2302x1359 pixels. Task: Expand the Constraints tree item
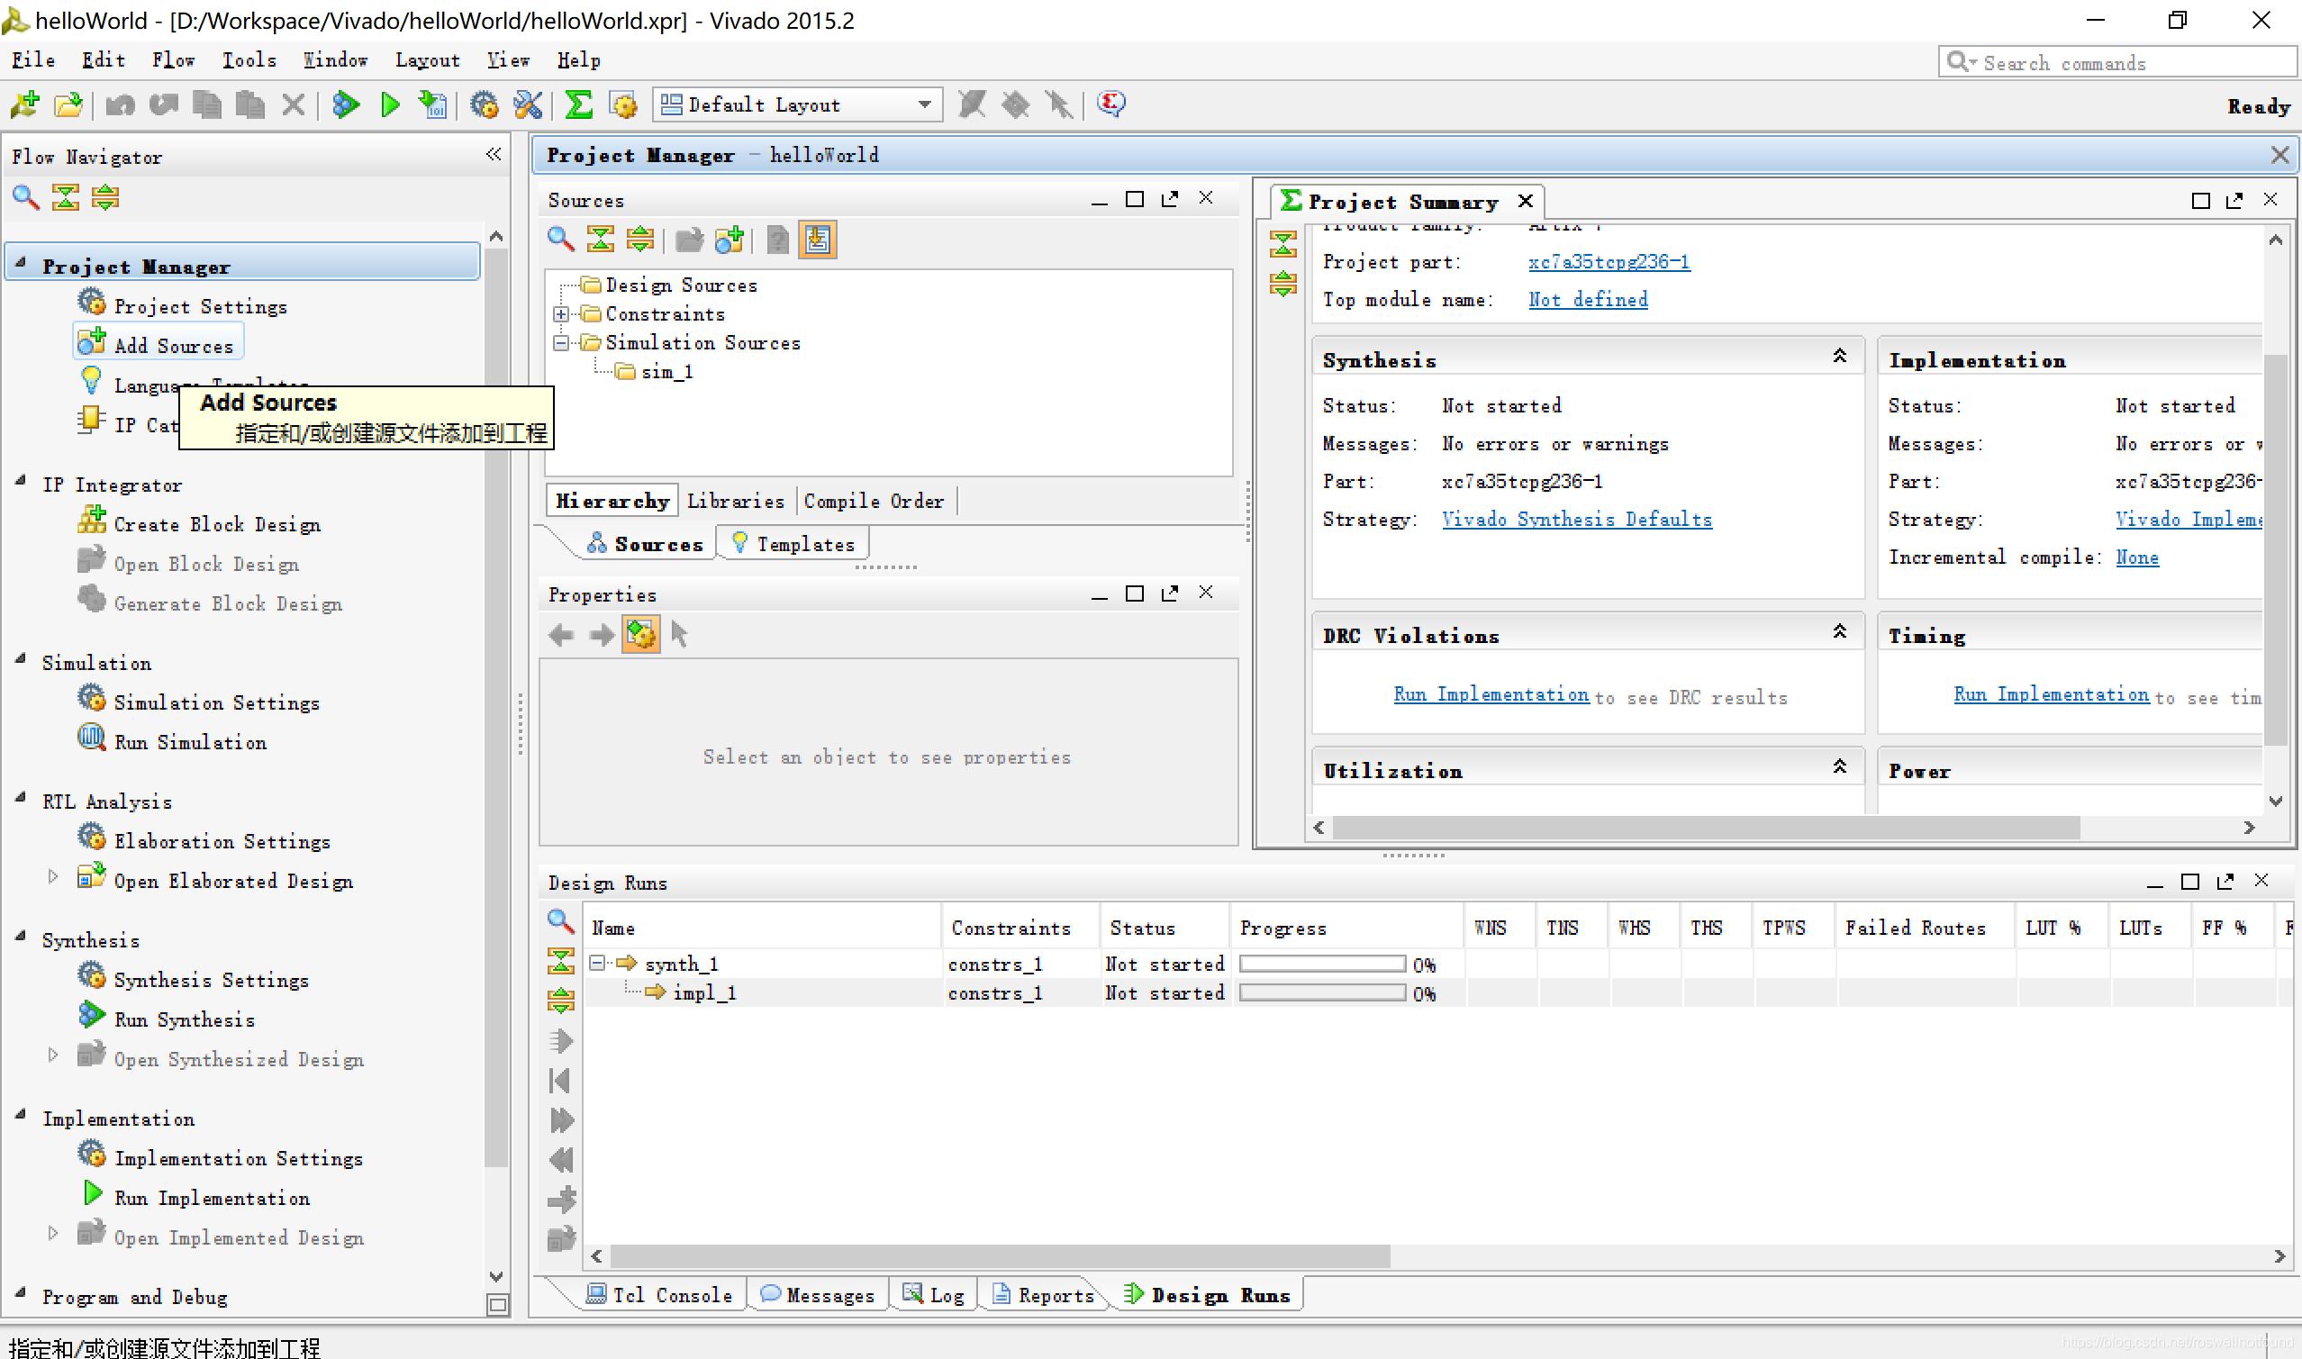point(563,314)
